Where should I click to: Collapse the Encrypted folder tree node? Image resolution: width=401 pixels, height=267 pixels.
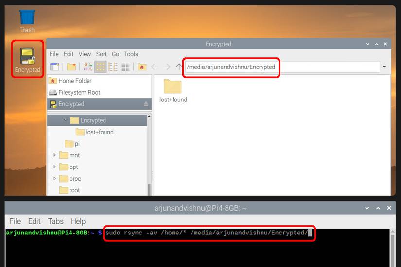tap(66, 120)
